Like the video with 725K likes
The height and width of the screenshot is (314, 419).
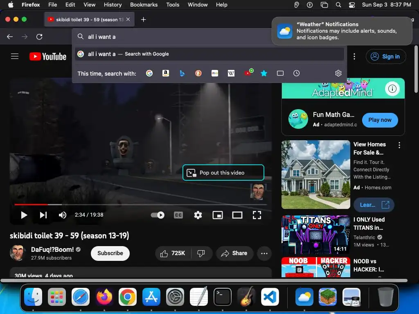[173, 253]
